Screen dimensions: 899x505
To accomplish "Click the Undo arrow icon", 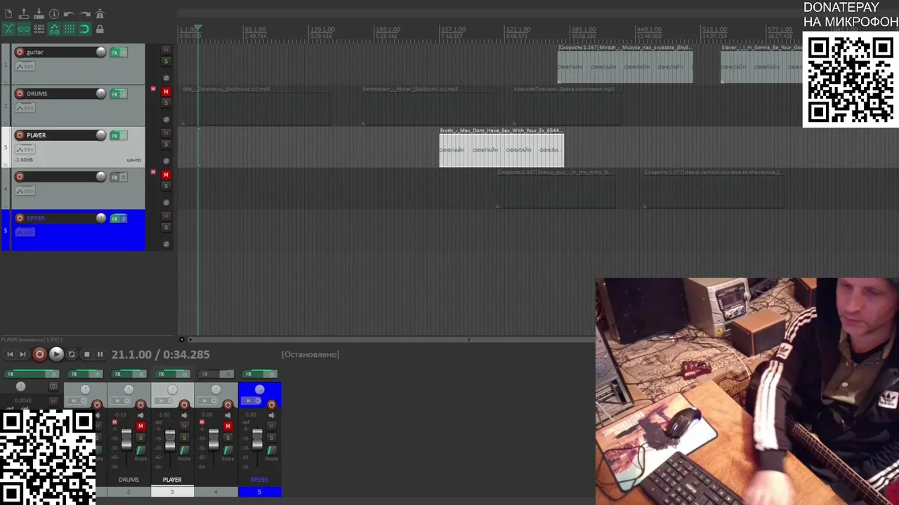I will pos(69,14).
